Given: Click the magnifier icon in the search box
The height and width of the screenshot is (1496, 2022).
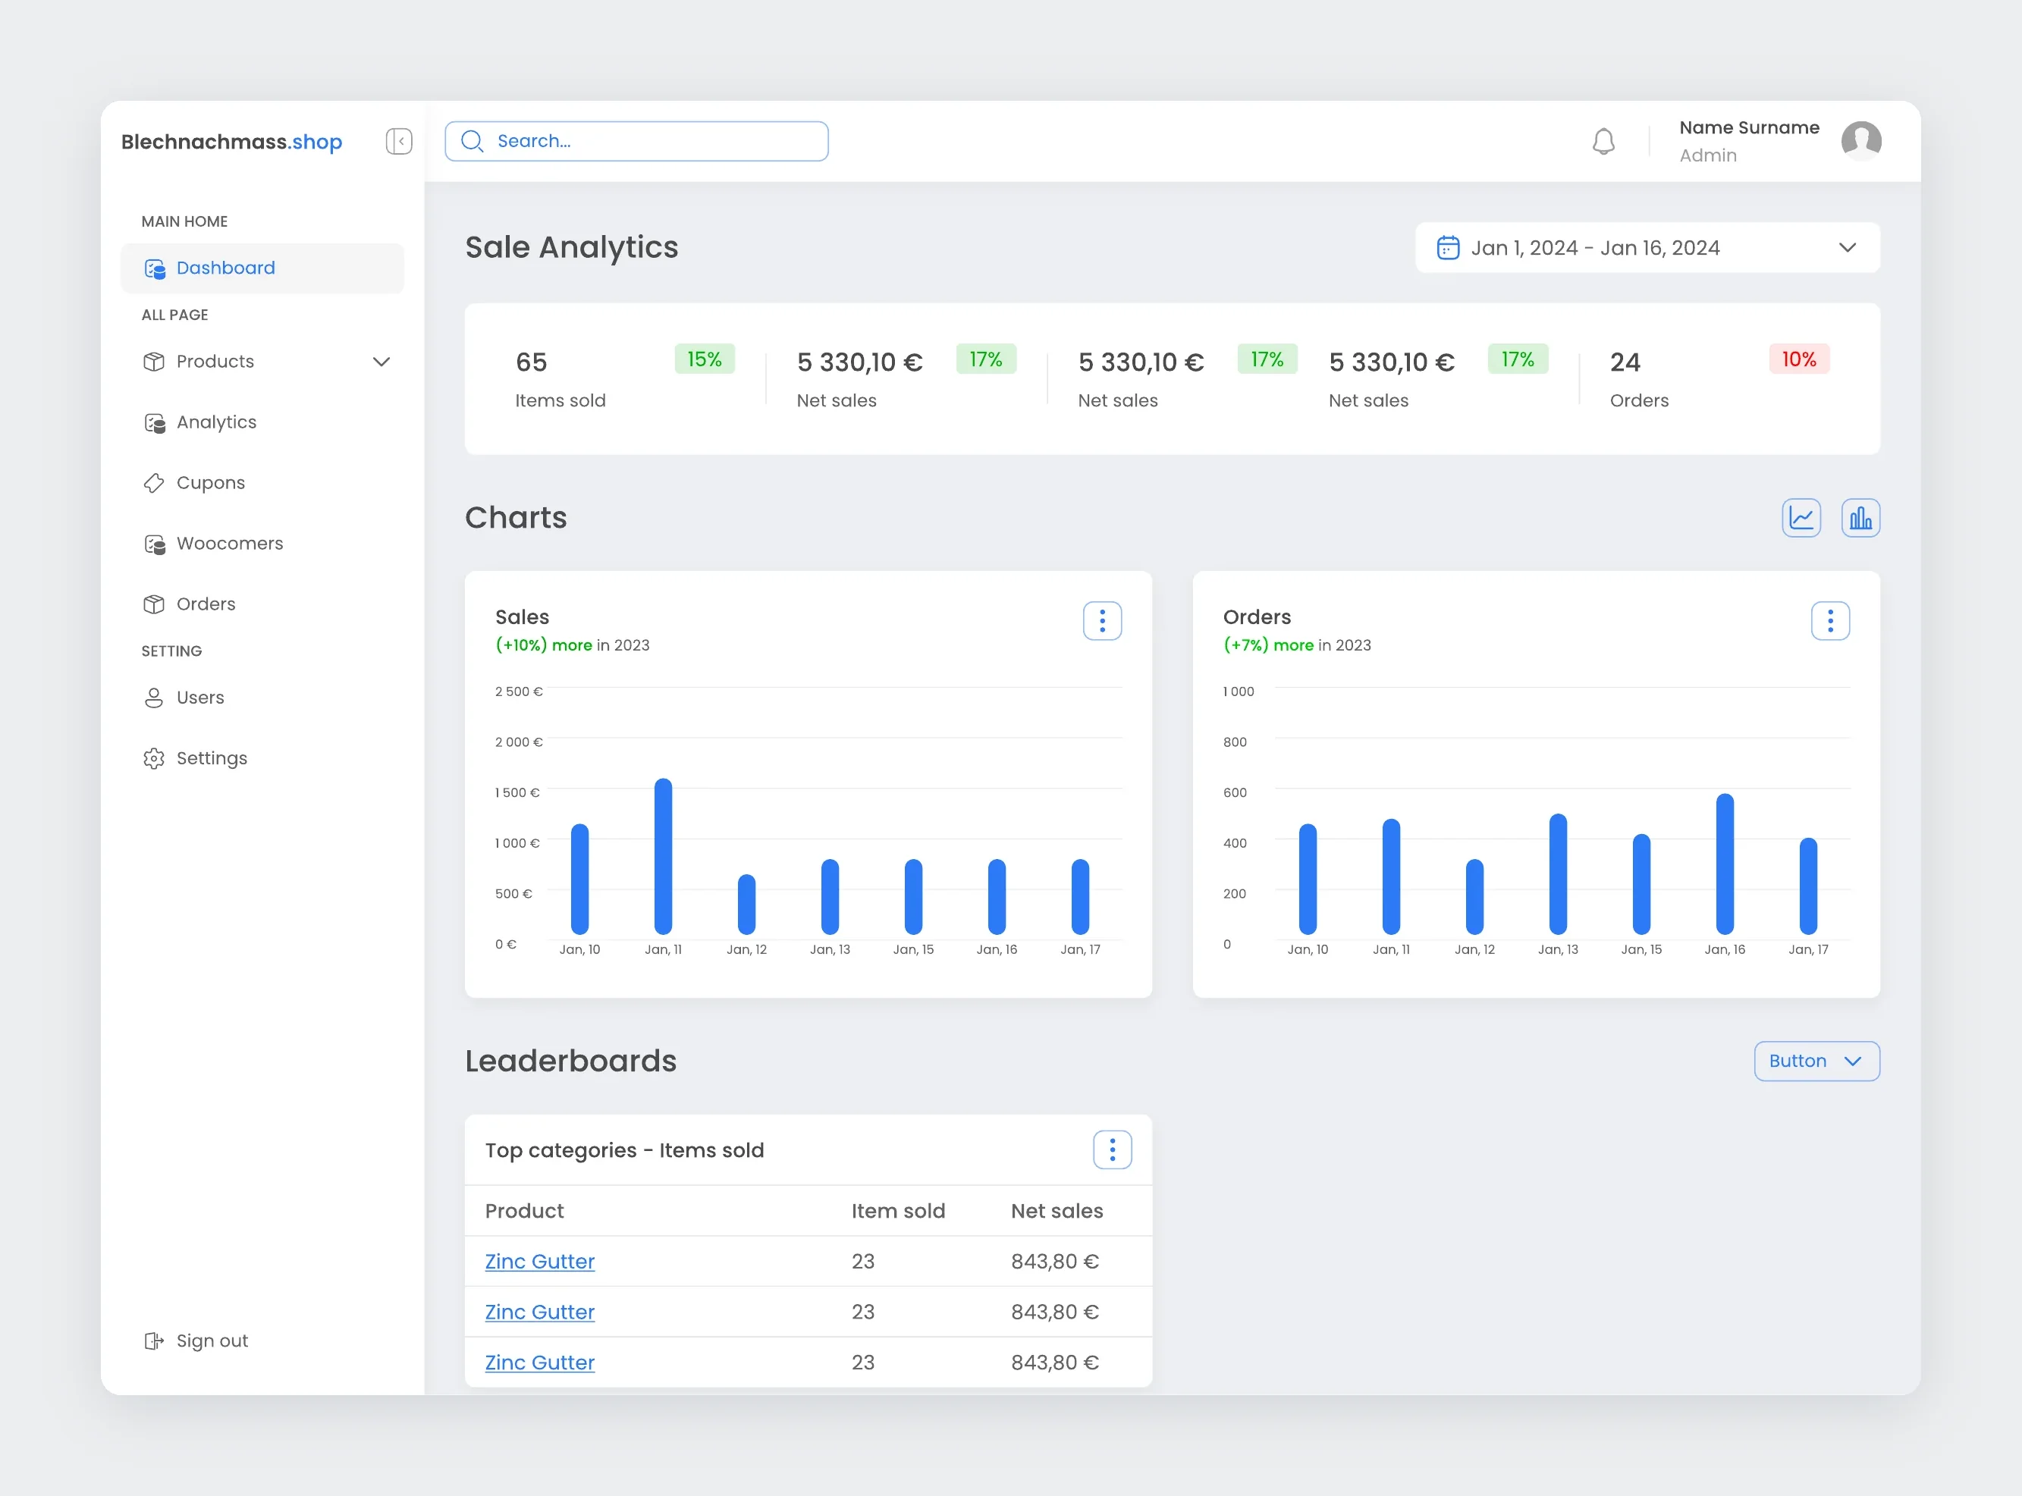Looking at the screenshot, I should [x=472, y=141].
